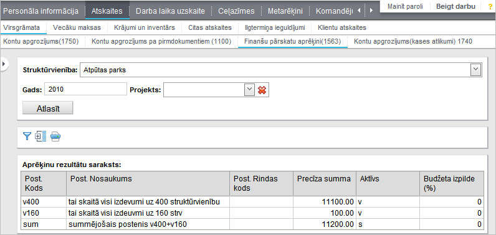Clear Projekts with the red X icon

[x=262, y=90]
